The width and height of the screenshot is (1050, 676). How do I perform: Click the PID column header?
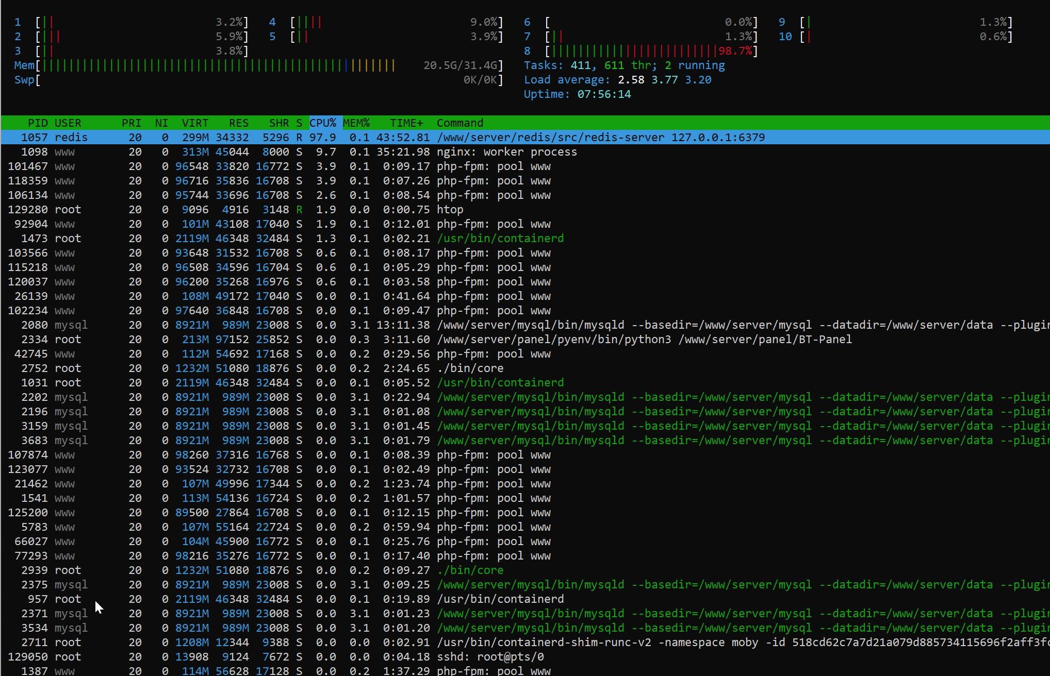[x=37, y=123]
